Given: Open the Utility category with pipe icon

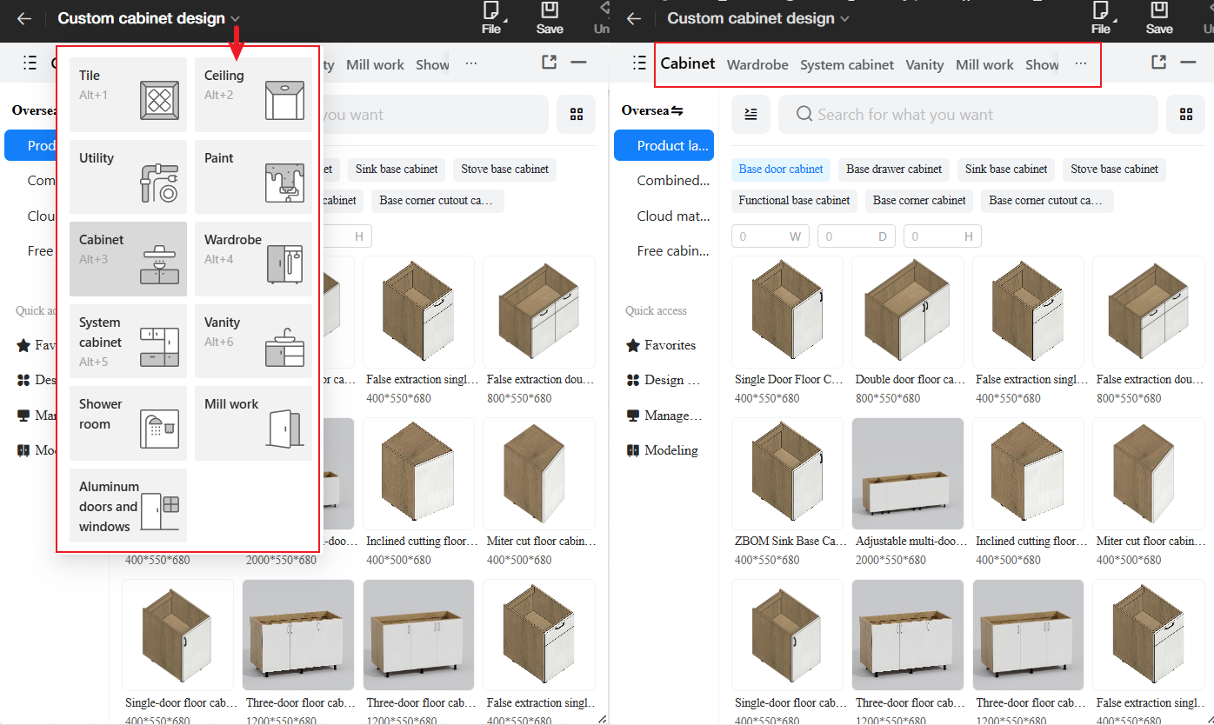Looking at the screenshot, I should (x=128, y=176).
